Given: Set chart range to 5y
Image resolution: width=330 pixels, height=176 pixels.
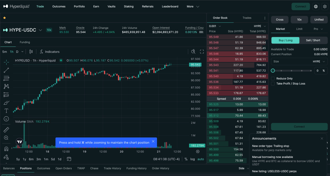Looking at the screenshot, I should point(18,159).
